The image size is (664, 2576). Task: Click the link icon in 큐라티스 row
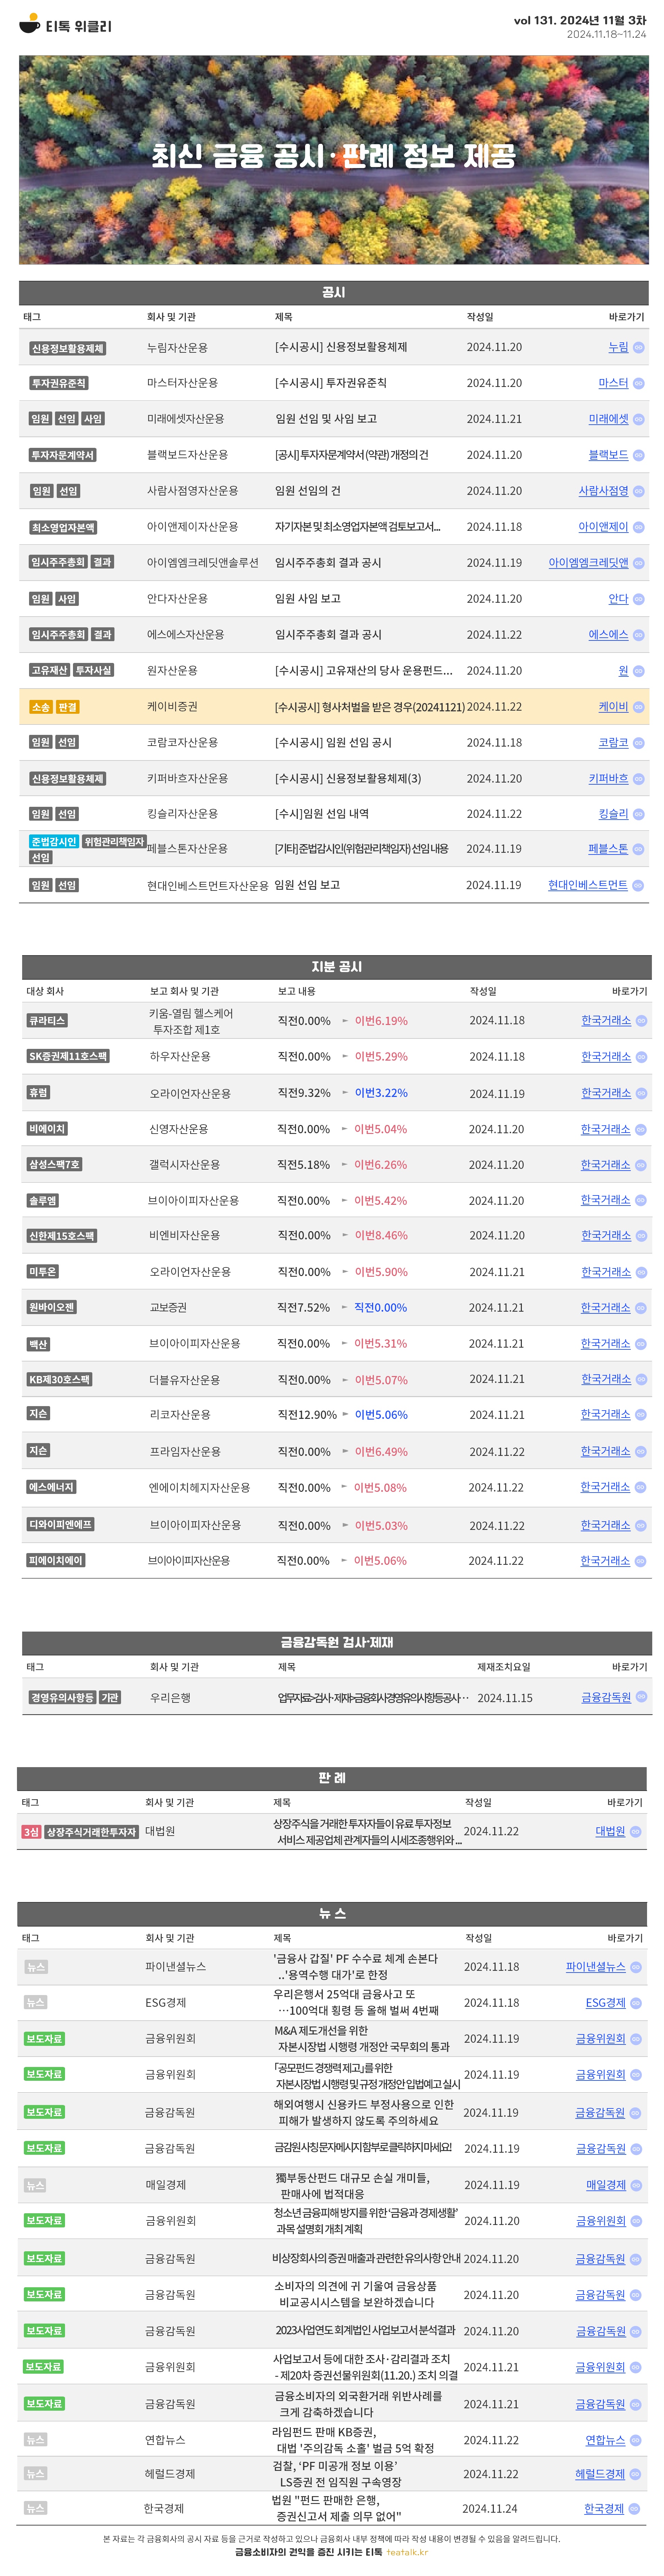pos(641,1021)
